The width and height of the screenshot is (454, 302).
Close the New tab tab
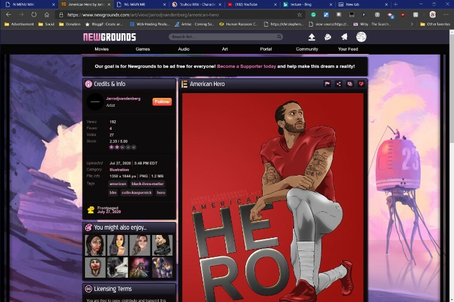tap(386, 4)
